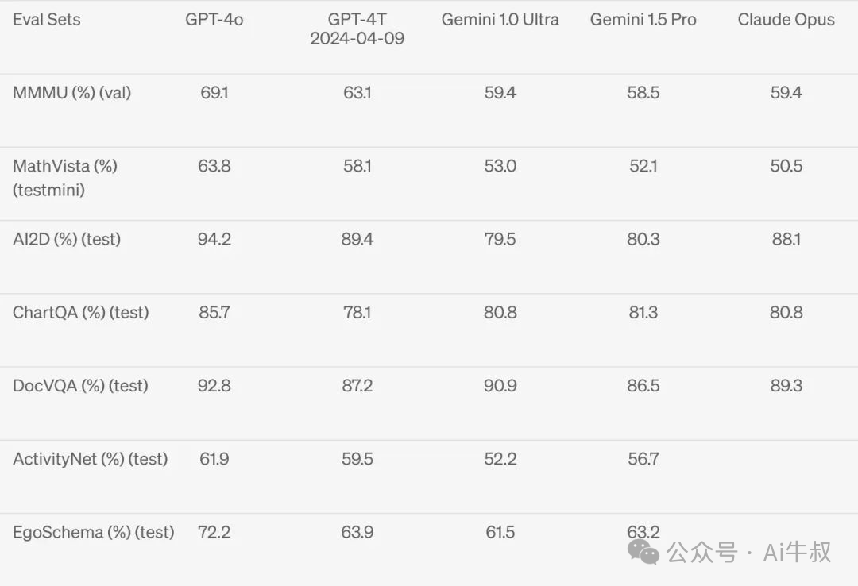This screenshot has width=858, height=586.
Task: Click the GPT-4o column header
Action: (214, 20)
